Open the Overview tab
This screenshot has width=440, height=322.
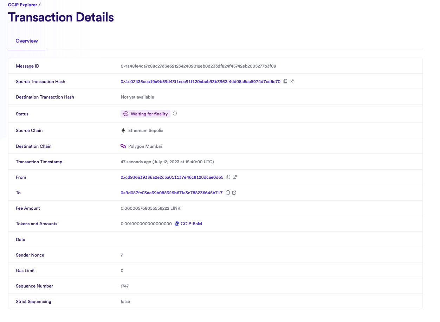click(x=27, y=41)
